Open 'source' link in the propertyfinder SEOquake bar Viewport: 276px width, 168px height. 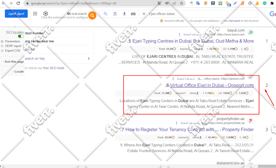click(183, 138)
